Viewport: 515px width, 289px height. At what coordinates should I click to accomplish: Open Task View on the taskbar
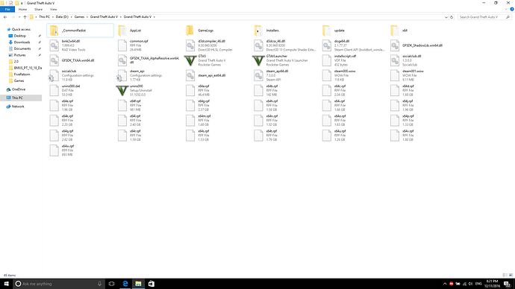(x=112, y=284)
